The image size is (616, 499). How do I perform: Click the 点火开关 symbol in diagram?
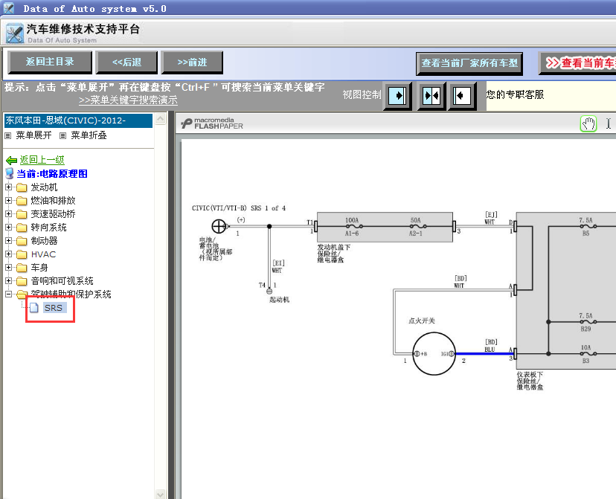coord(434,354)
